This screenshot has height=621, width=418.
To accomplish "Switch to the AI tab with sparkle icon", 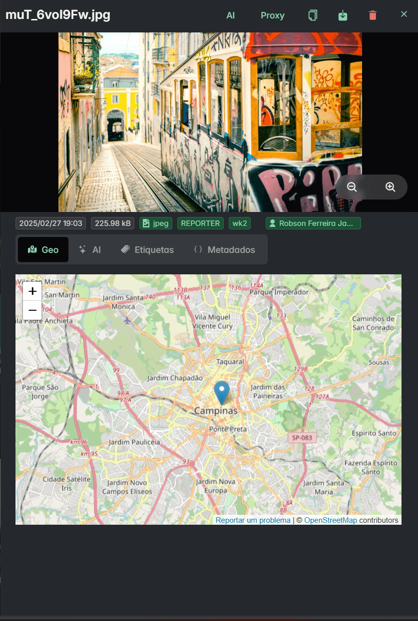I will click(90, 249).
